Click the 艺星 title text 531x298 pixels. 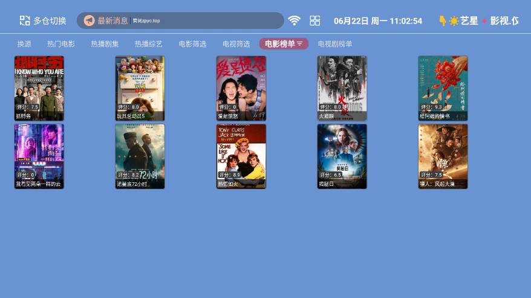[x=469, y=21]
